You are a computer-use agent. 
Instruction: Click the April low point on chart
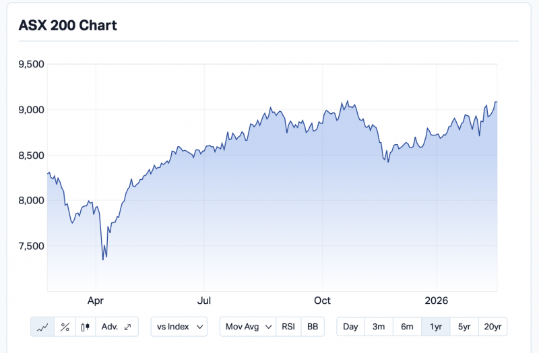103,259
